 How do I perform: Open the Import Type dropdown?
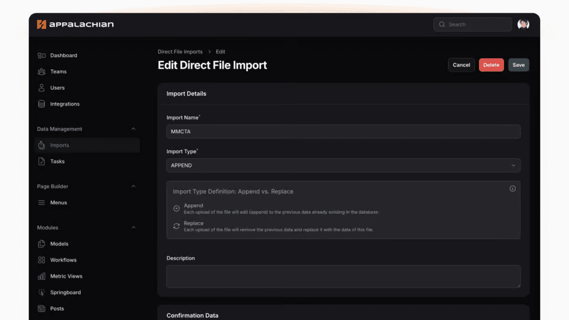[343, 166]
